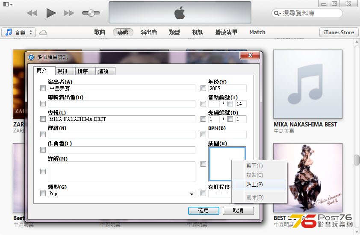The width and height of the screenshot is (360, 235).
Task: Open the 類型 view
Action: [174, 32]
